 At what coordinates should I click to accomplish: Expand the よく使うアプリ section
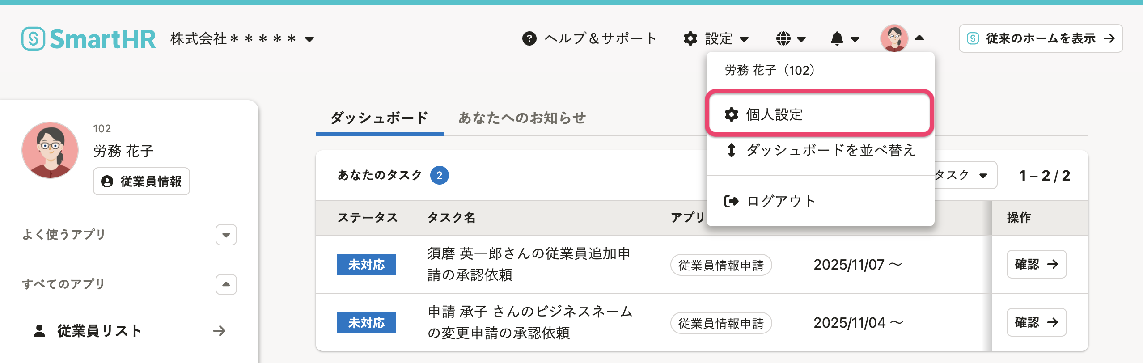pyautogui.click(x=226, y=235)
